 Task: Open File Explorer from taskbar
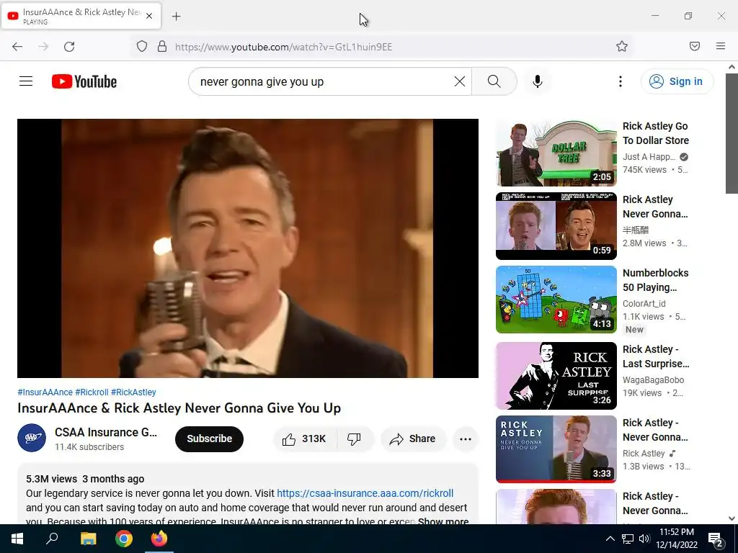tap(88, 539)
